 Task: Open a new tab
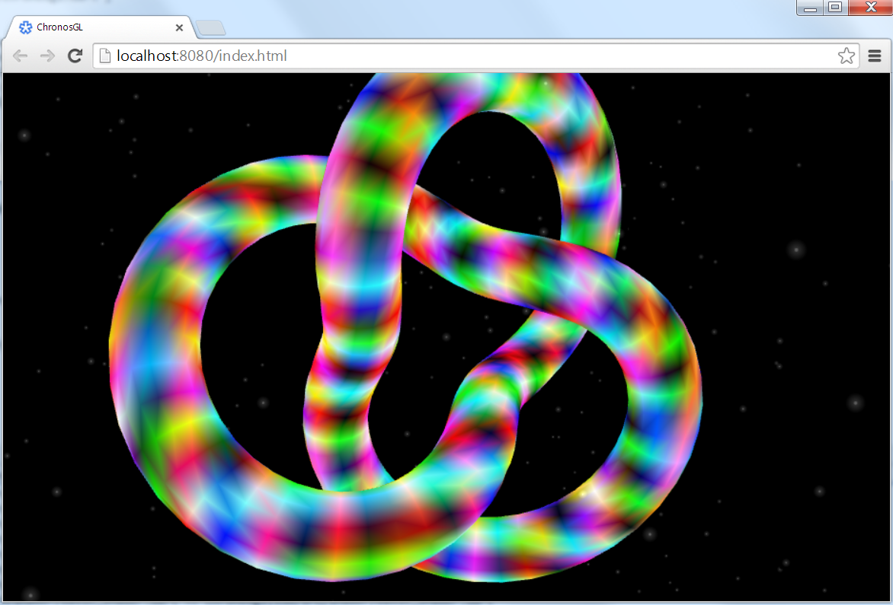point(210,27)
